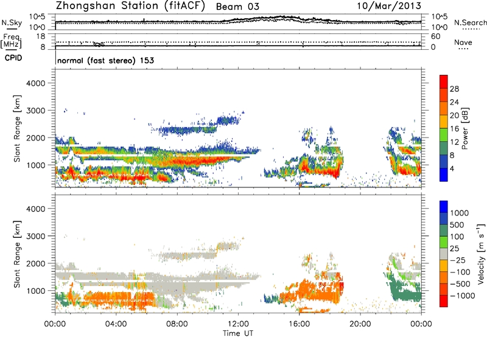Click Power colorbar label '28'
This screenshot has height=337, width=487.
(454, 89)
